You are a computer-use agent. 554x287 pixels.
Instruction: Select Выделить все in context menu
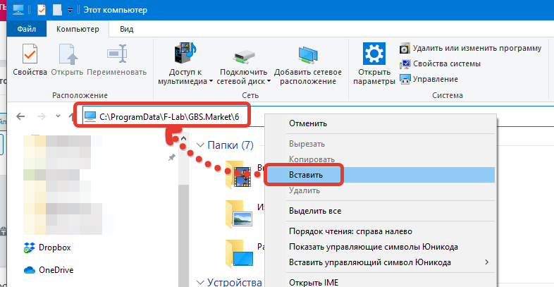tap(314, 211)
